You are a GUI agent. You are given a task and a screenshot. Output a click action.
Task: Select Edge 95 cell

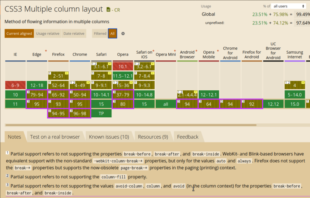click(x=37, y=104)
